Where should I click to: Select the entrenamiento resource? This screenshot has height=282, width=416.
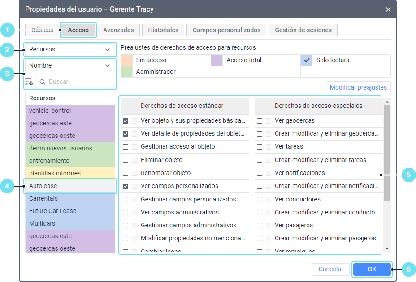click(x=70, y=161)
